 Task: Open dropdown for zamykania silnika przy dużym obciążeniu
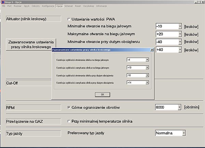[x=147, y=83]
